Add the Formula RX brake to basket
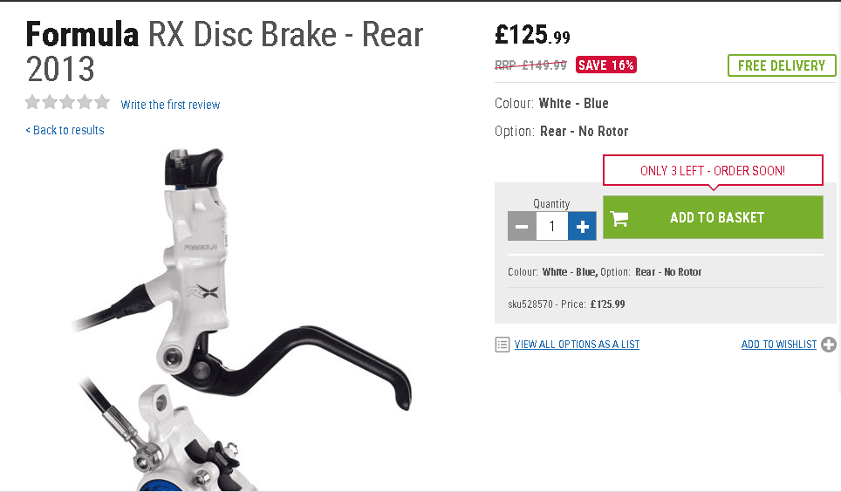The image size is (841, 492). (713, 217)
